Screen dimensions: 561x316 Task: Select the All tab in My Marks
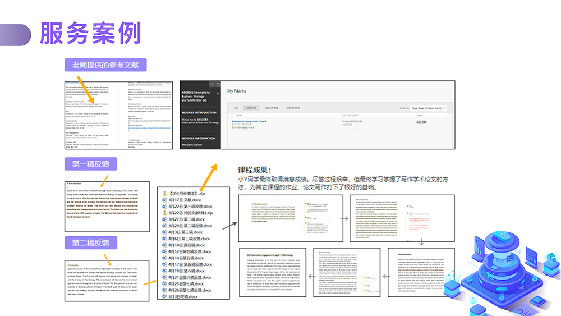236,108
